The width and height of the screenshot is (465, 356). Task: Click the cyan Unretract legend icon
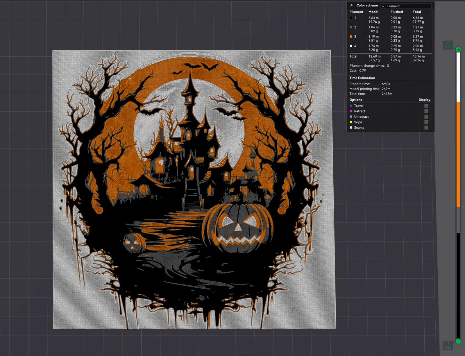pyautogui.click(x=351, y=117)
